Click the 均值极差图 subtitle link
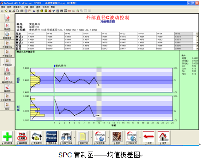The width and height of the screenshot is (201, 160). (x=108, y=22)
